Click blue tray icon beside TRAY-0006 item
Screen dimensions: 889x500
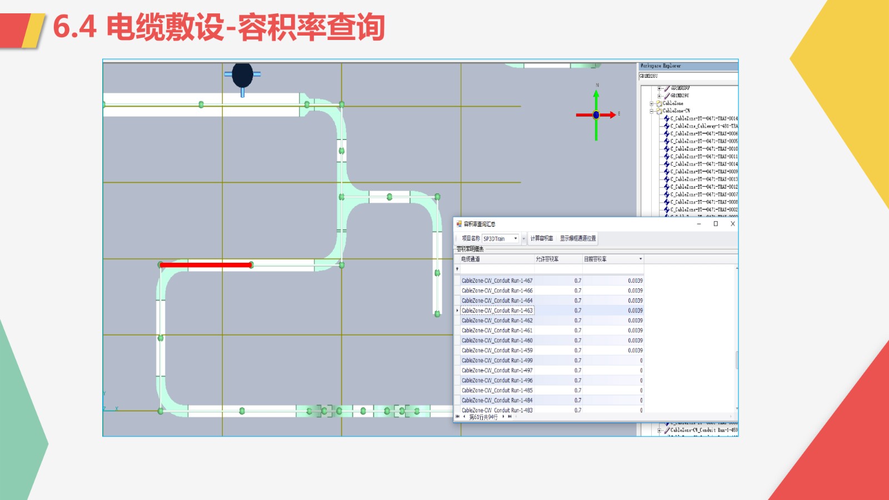click(667, 133)
